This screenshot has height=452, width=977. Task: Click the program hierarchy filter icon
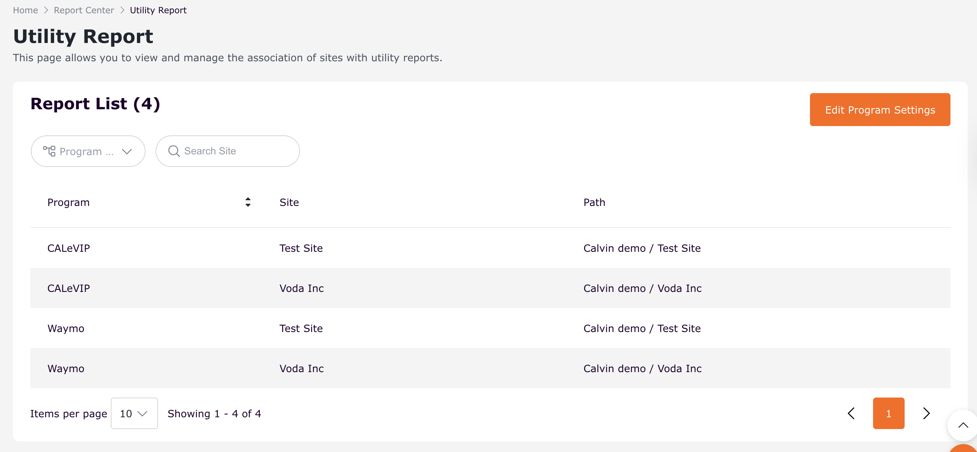(x=49, y=151)
